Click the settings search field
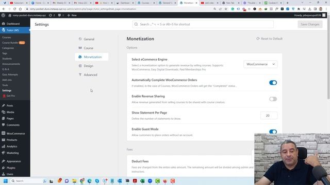This screenshot has height=185, width=330. (x=203, y=24)
